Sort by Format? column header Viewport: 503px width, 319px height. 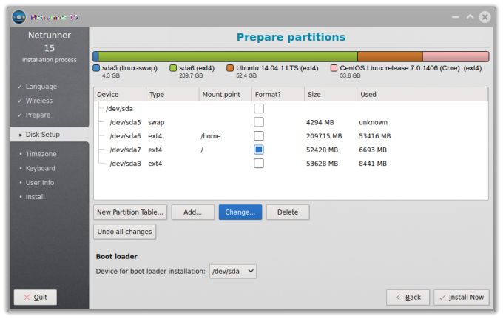tap(278, 94)
